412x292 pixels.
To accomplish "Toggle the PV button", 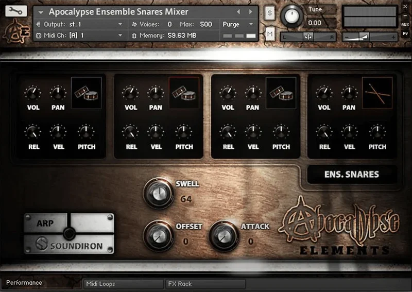I will click(x=405, y=33).
